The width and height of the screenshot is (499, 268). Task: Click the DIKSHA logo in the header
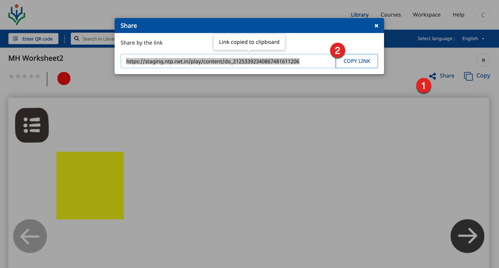coord(16,15)
